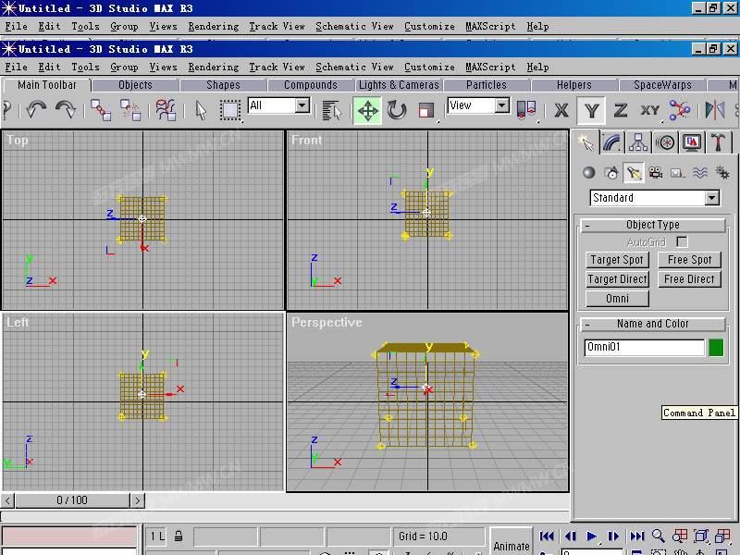Click the Free Direct button

[x=689, y=279]
